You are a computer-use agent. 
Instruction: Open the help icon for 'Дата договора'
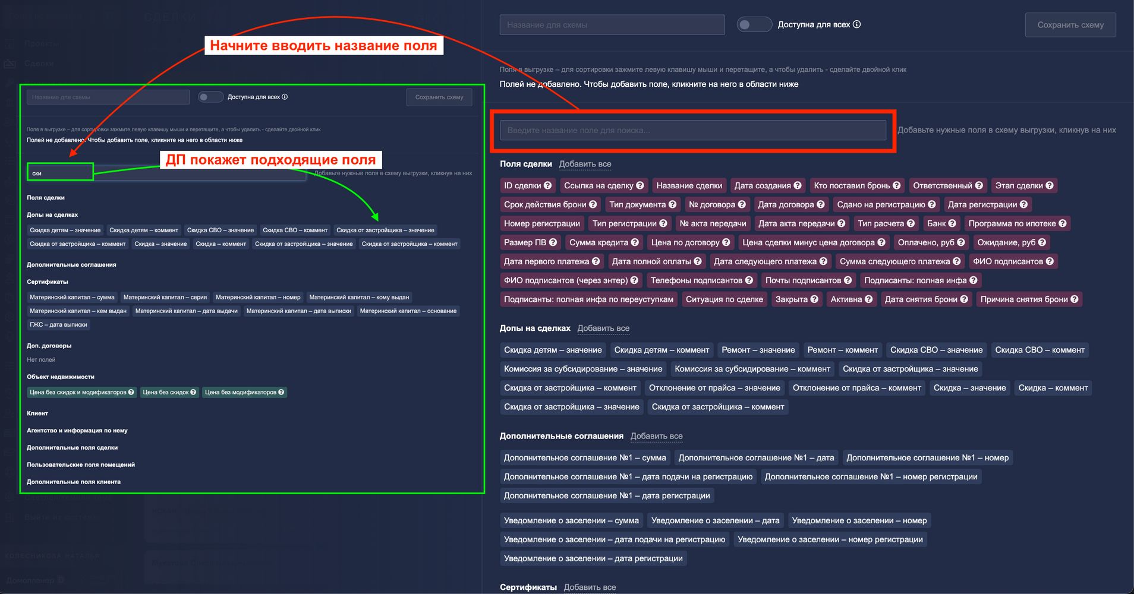[x=821, y=204]
